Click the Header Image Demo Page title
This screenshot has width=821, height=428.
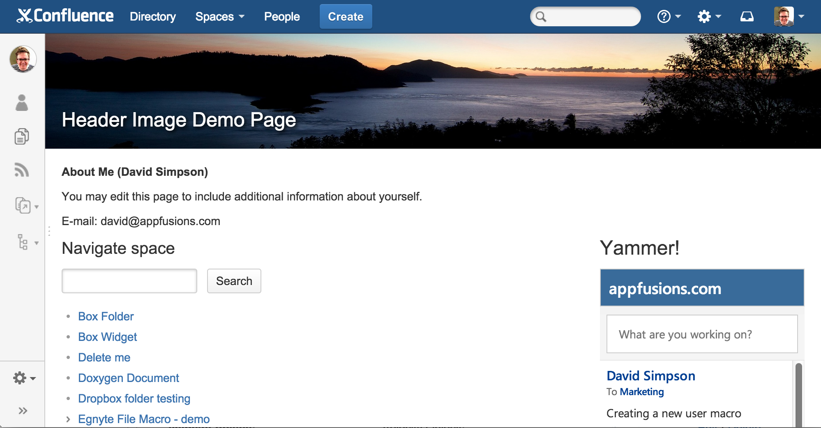pos(179,120)
